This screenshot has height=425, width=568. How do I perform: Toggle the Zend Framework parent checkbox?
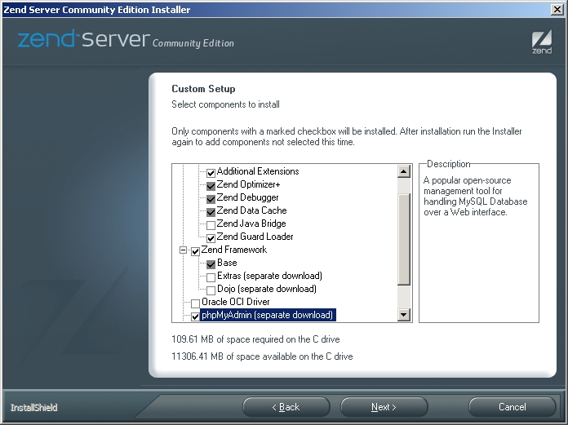click(196, 250)
